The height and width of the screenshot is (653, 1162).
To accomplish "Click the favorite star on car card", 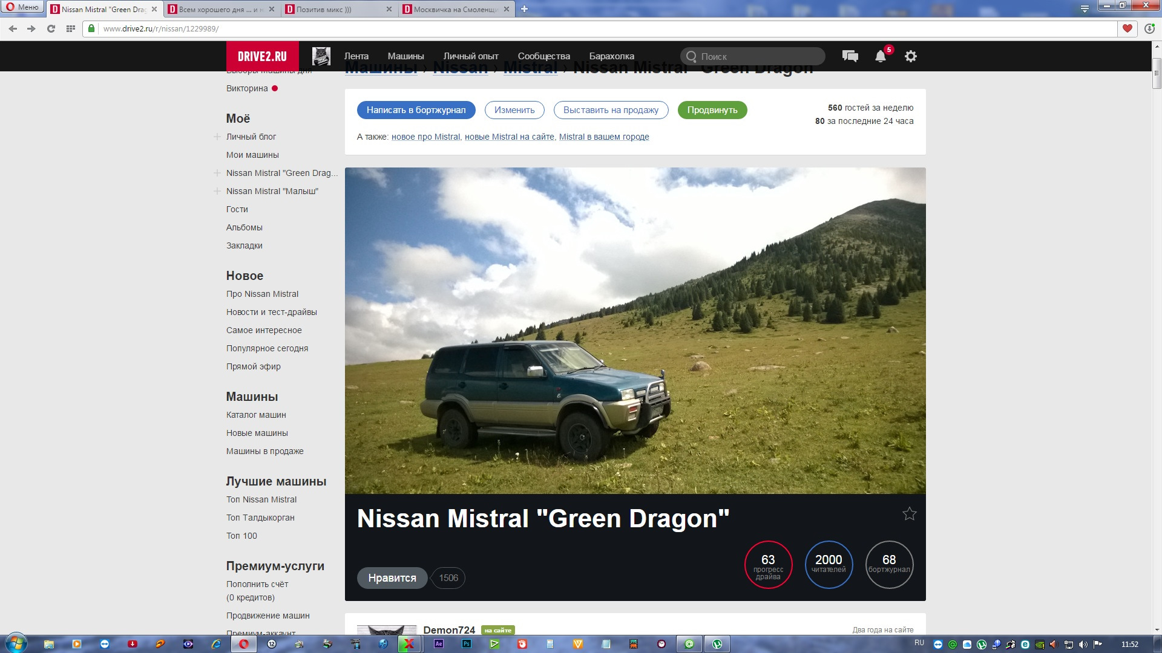I will [x=909, y=514].
